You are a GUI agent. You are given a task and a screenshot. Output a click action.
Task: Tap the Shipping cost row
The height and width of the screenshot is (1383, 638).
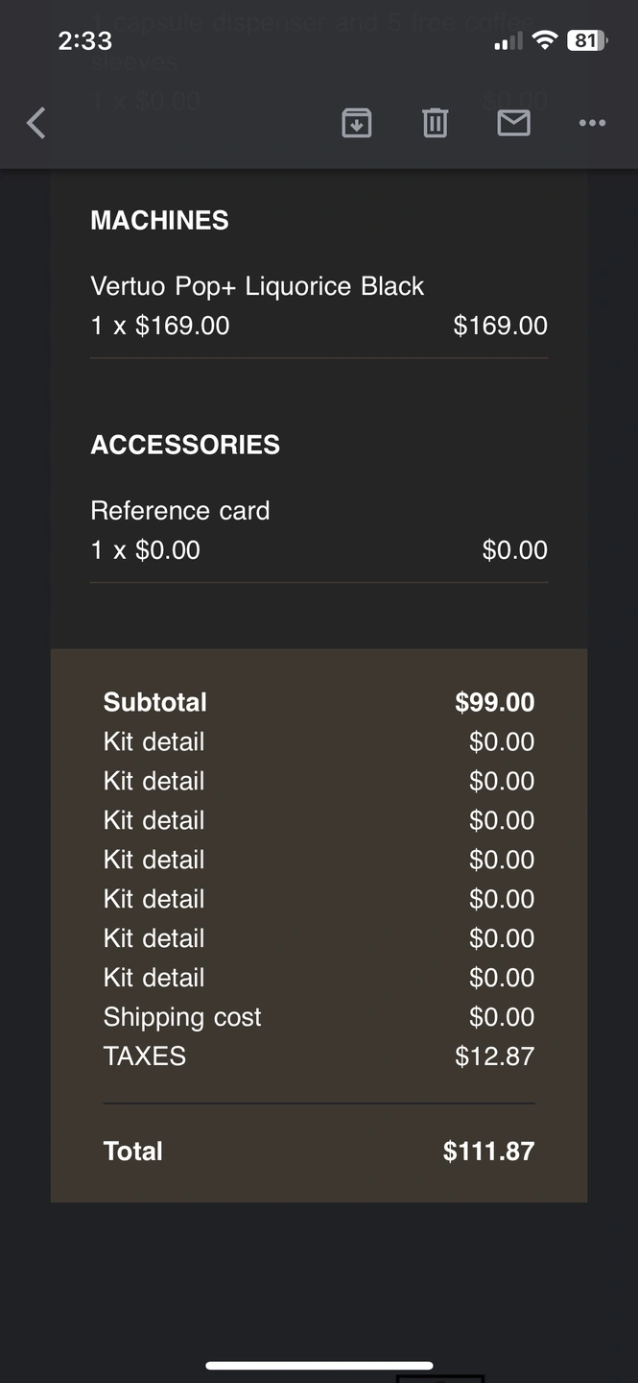319,1017
